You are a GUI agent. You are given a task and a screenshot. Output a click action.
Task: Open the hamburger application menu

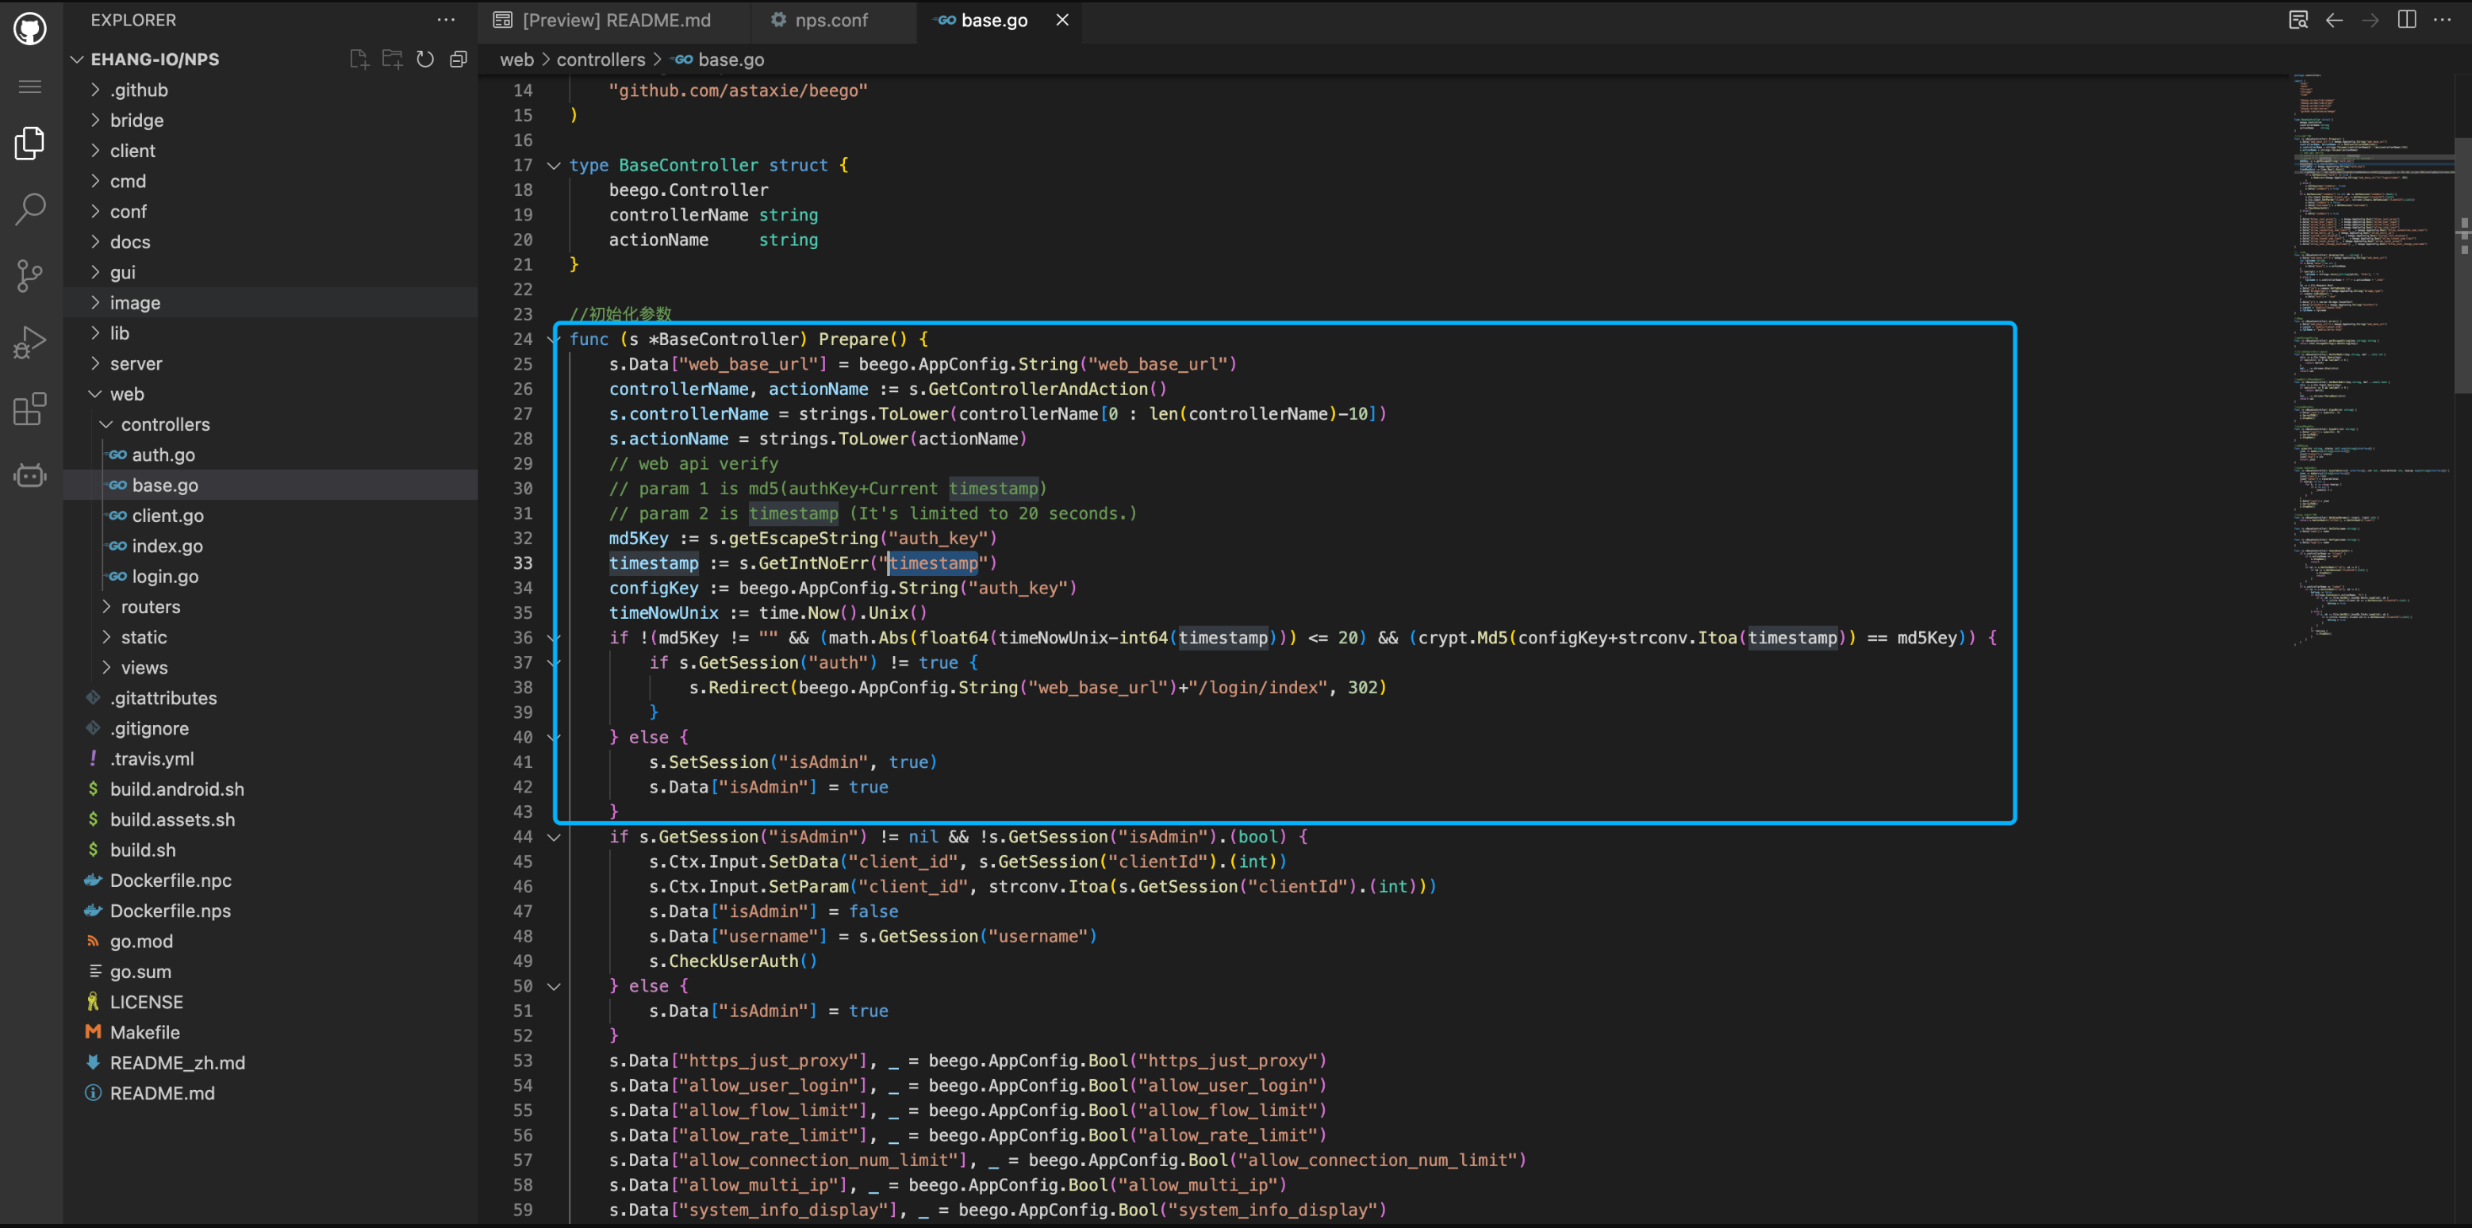coord(29,86)
